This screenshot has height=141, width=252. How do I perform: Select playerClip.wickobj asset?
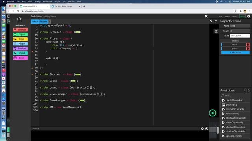point(235,123)
